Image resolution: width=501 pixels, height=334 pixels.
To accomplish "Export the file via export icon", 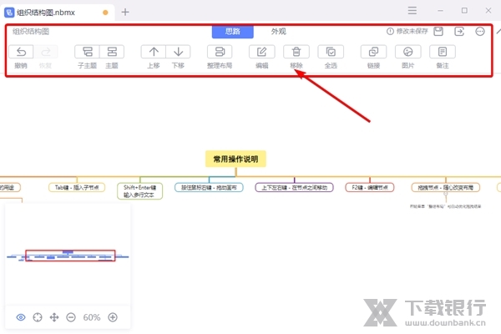I will point(459,32).
